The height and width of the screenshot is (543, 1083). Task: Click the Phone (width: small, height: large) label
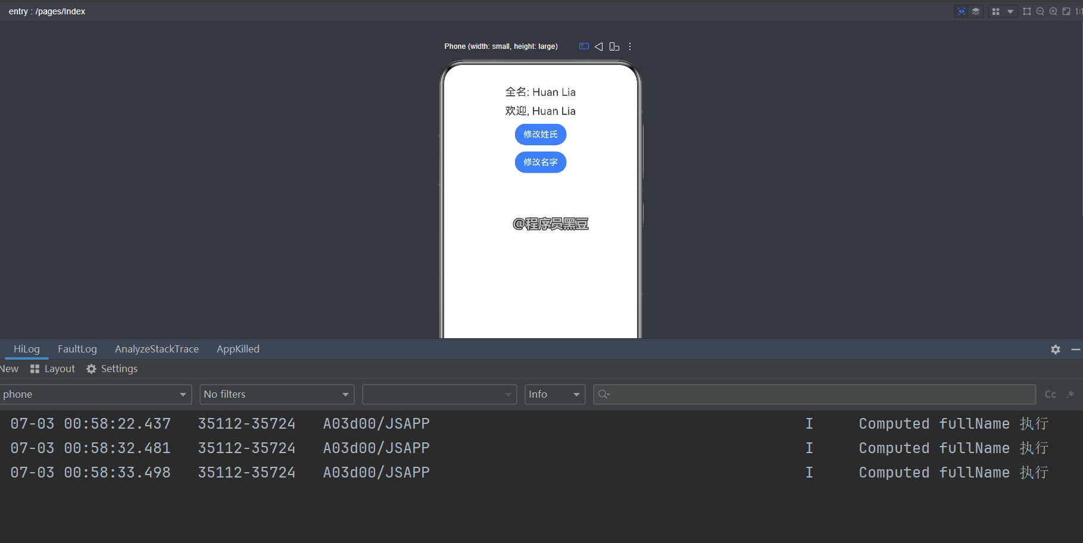(501, 46)
